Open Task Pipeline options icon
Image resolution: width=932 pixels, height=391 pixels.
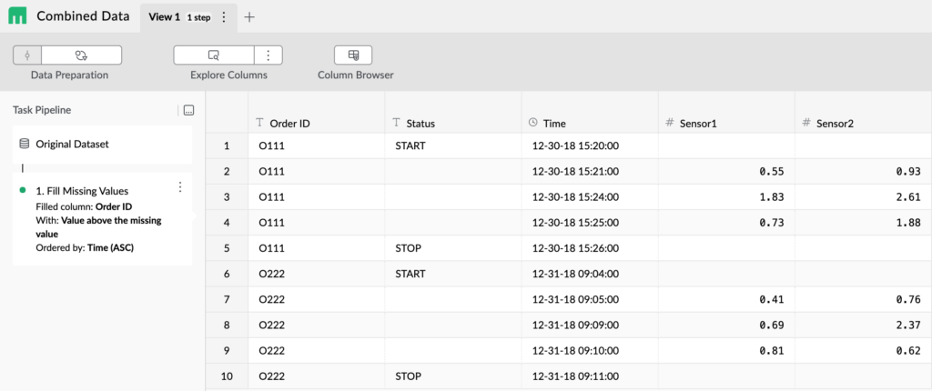189,110
